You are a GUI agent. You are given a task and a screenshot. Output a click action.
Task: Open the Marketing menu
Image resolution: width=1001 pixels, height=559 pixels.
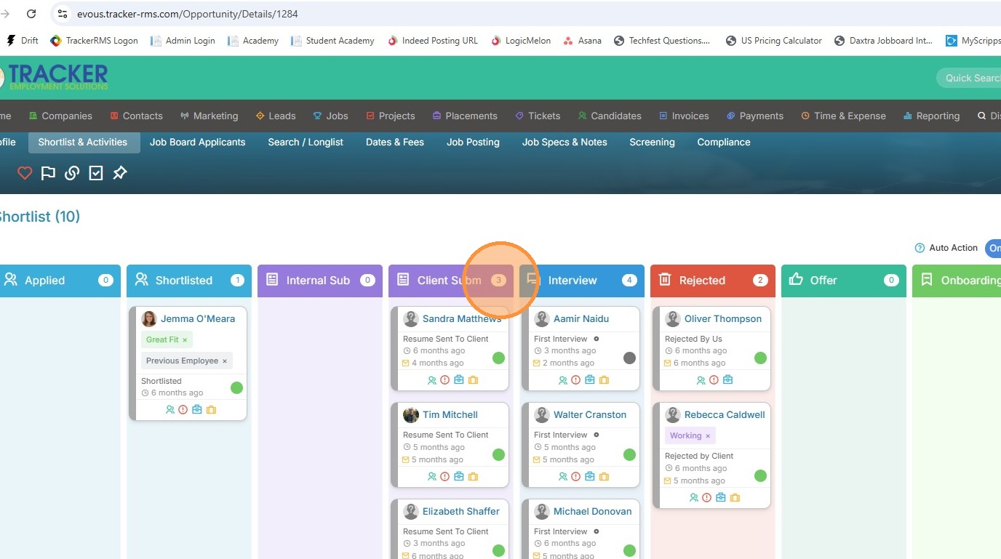pos(209,116)
